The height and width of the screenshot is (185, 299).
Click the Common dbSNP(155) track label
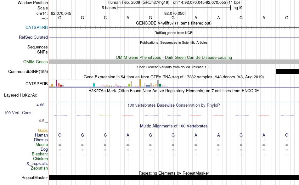[x=28, y=71]
